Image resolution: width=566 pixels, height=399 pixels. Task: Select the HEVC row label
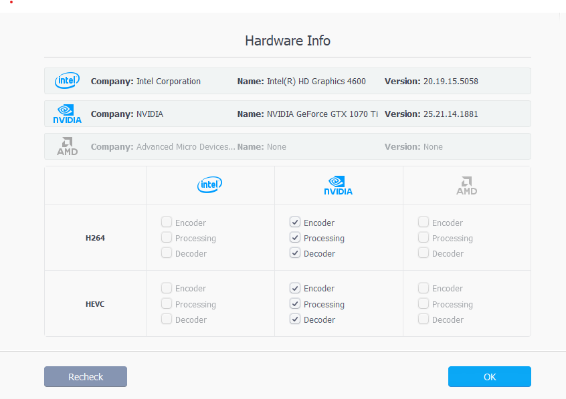click(x=95, y=304)
